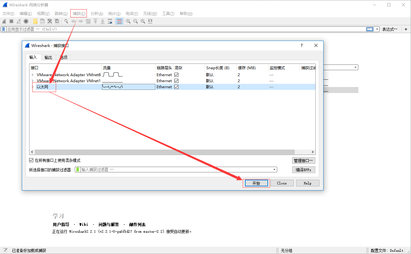Click the 开始 button
Viewport: 411px width, 254px height.
(256, 183)
